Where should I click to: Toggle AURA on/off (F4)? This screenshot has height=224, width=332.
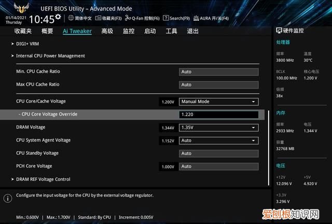(x=211, y=18)
